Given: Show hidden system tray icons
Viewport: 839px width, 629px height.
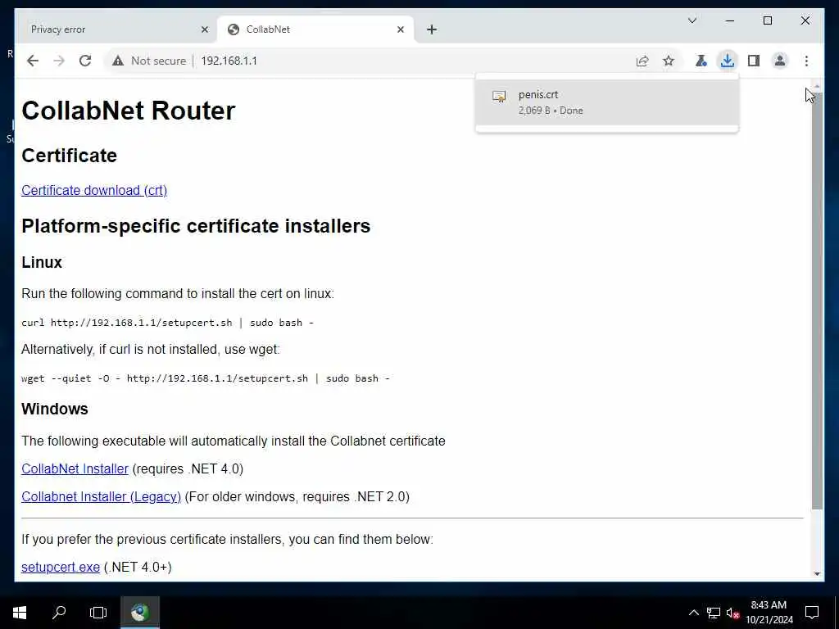Looking at the screenshot, I should [693, 613].
